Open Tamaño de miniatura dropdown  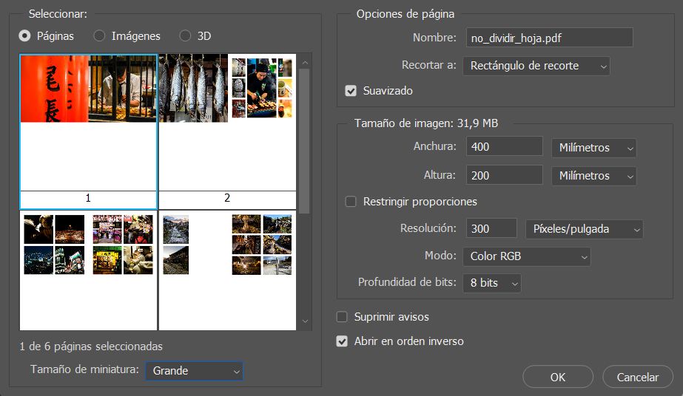[x=194, y=371]
